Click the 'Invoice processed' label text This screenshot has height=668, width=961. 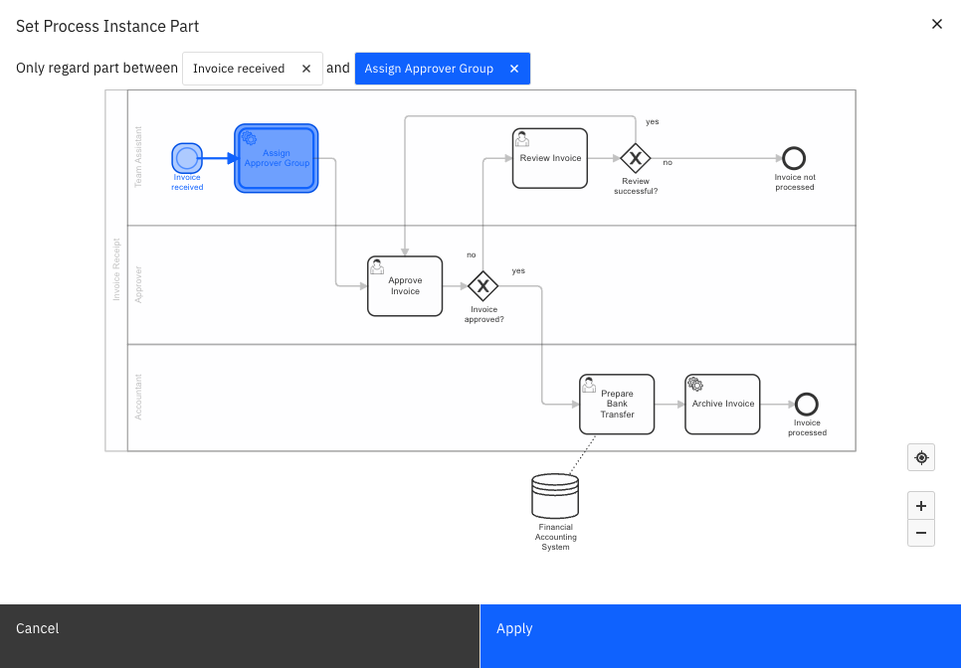pos(807,428)
